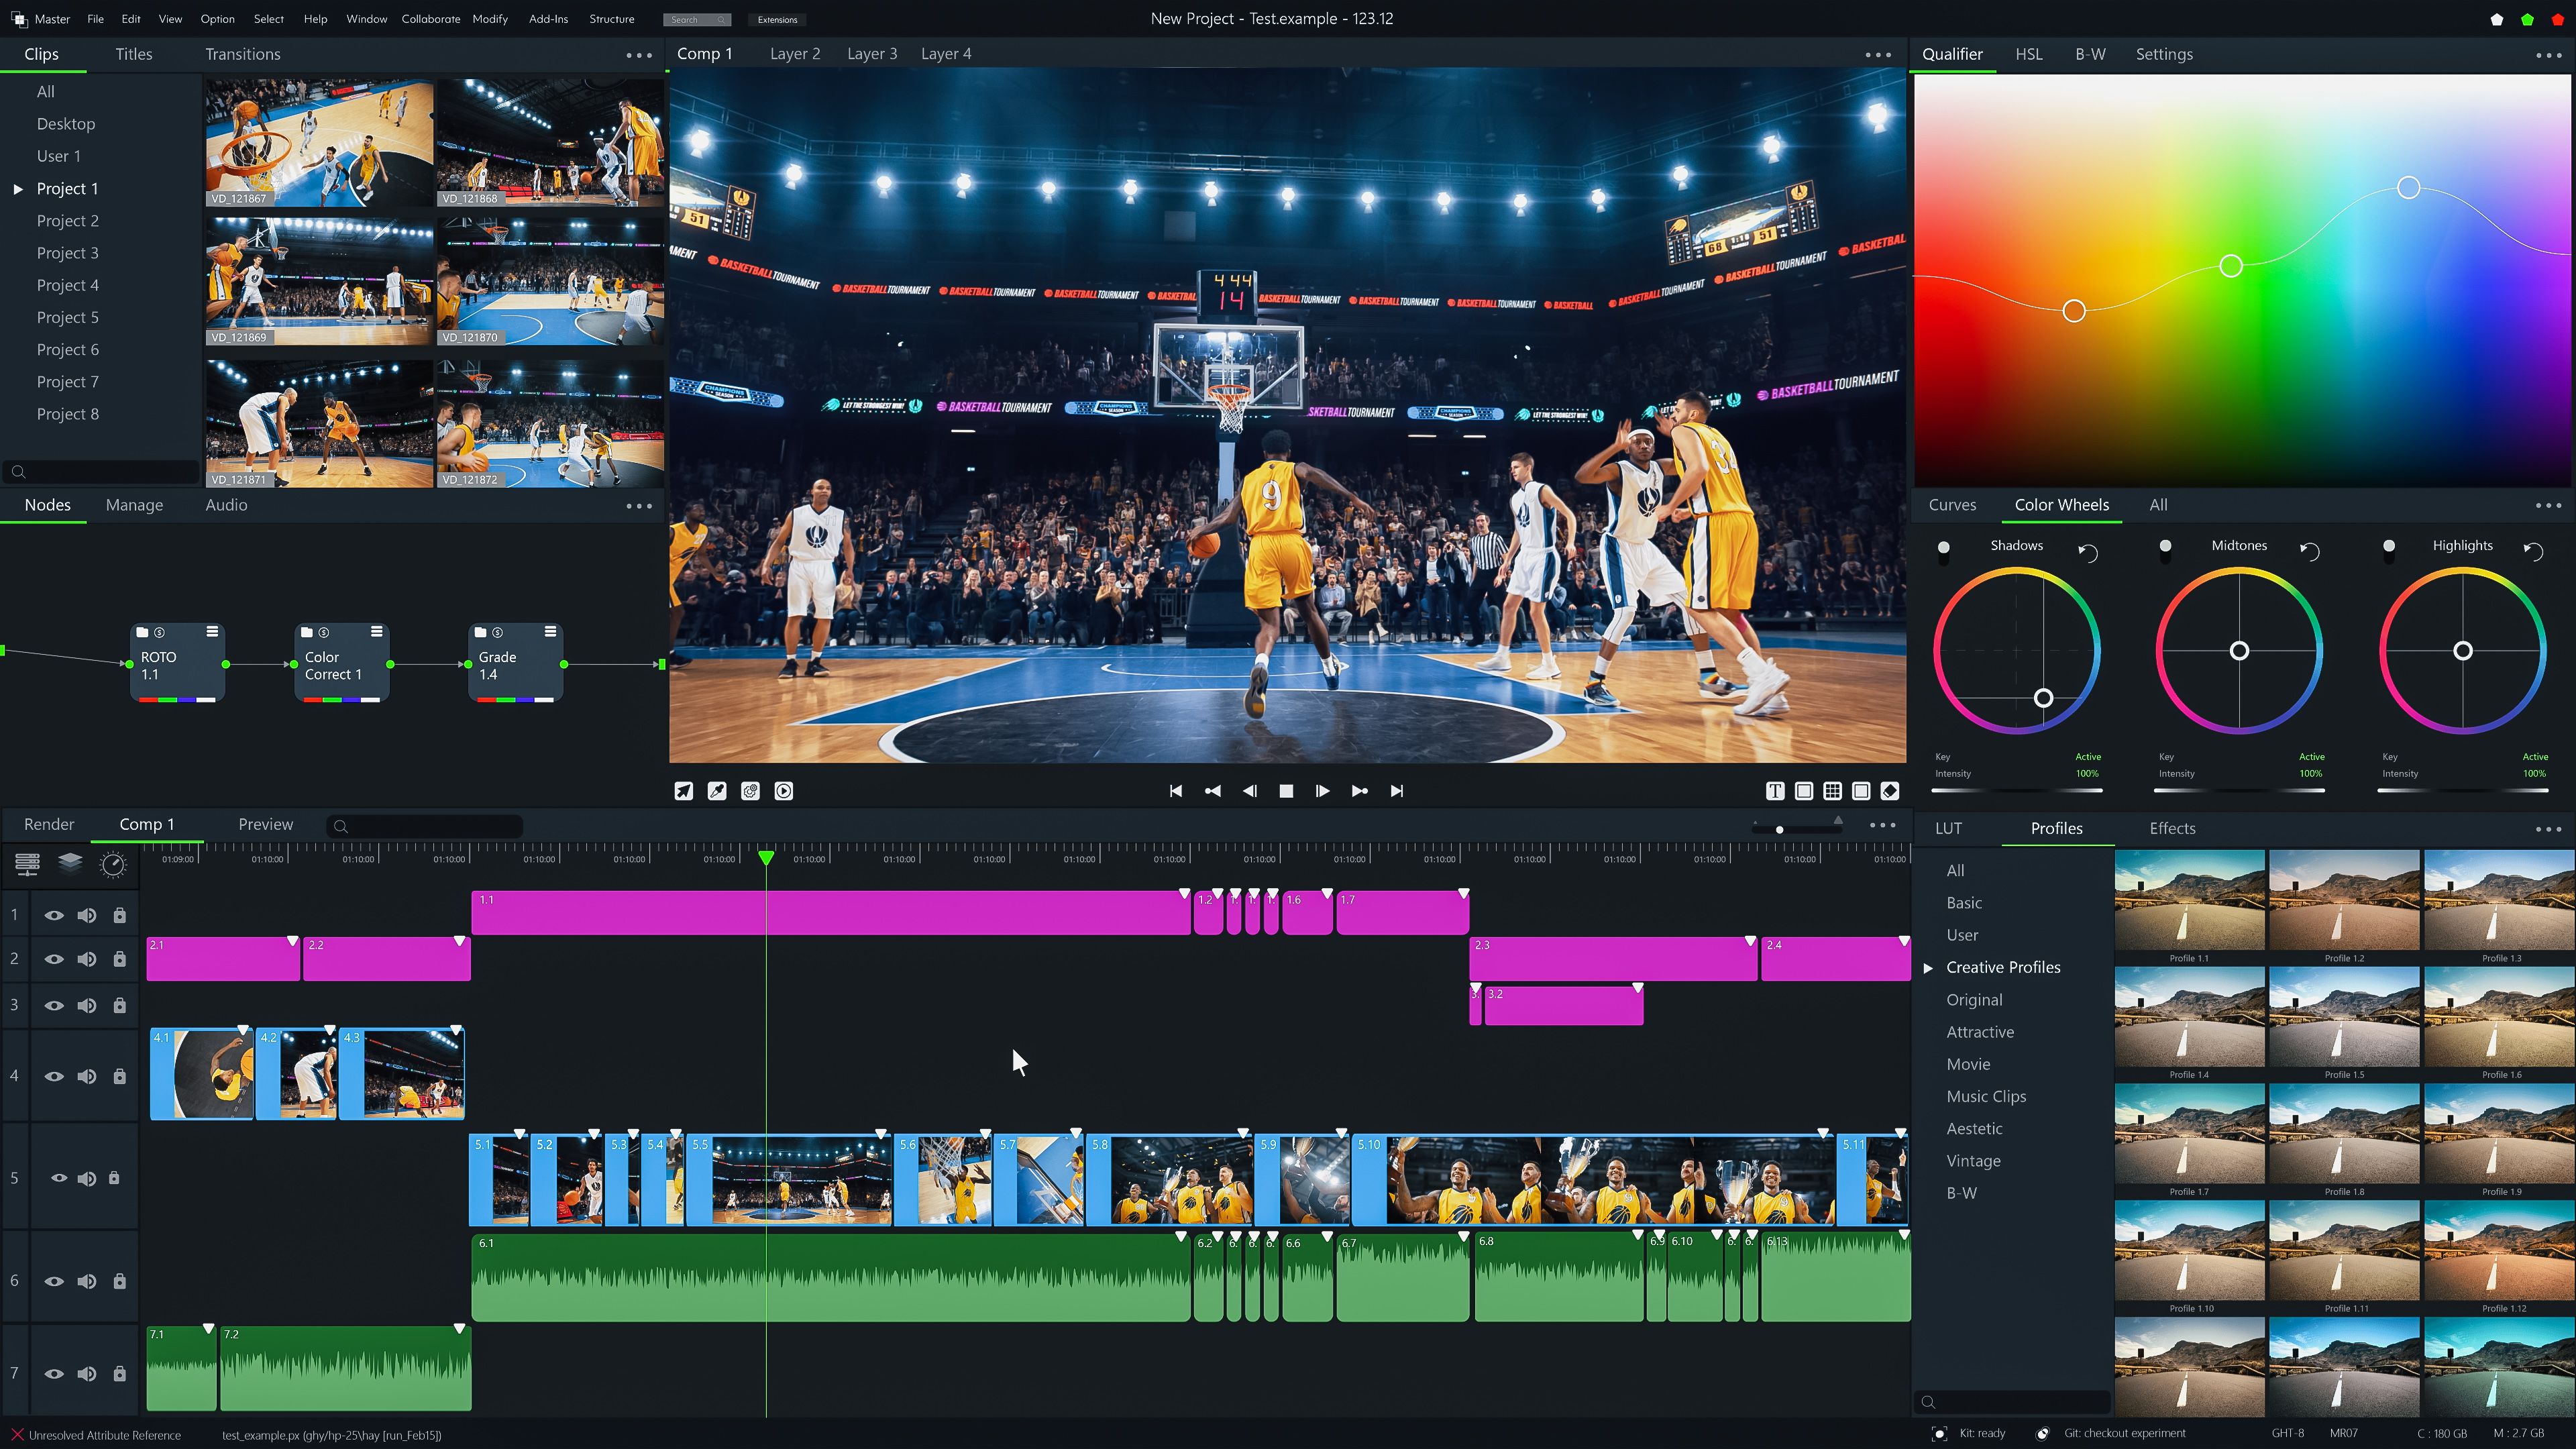Click the Curves button in the color panel
Screen dimensions: 2576x1449
pyautogui.click(x=1953, y=505)
